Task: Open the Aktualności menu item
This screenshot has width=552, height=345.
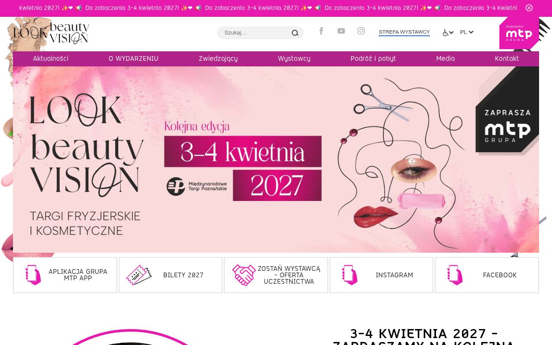Action: [x=51, y=59]
